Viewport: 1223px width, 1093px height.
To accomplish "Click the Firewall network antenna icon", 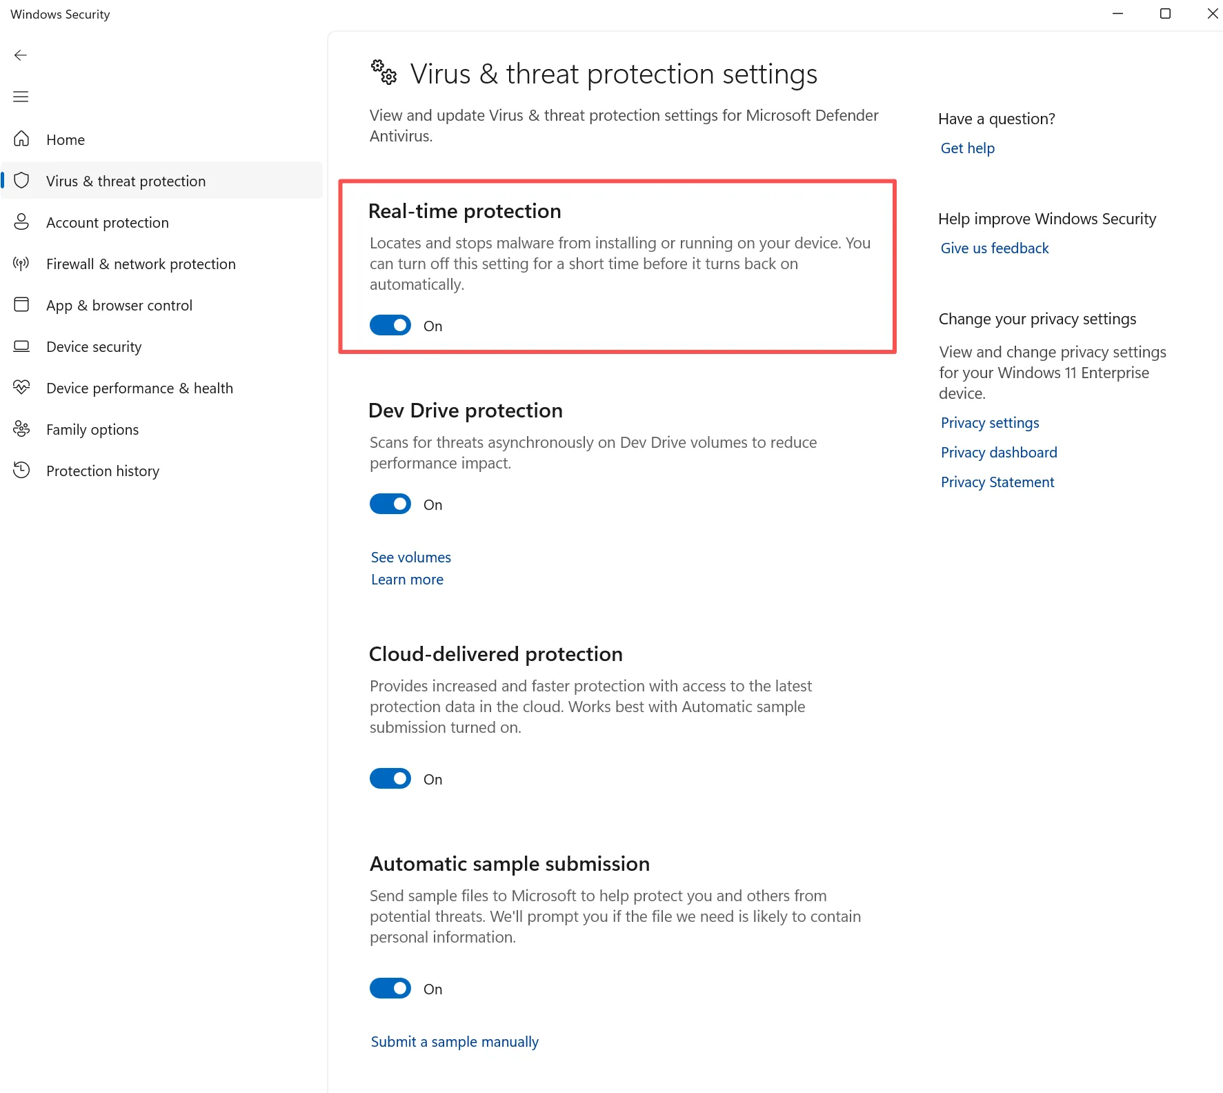I will point(21,263).
